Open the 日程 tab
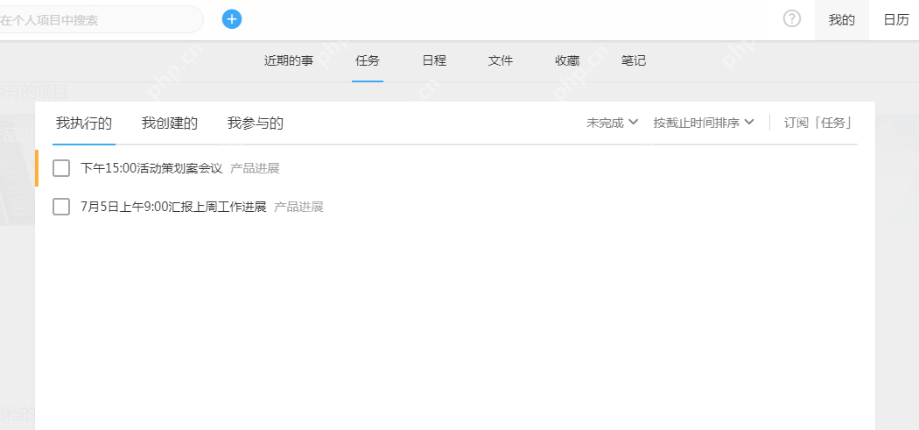The height and width of the screenshot is (430, 919). pos(434,60)
